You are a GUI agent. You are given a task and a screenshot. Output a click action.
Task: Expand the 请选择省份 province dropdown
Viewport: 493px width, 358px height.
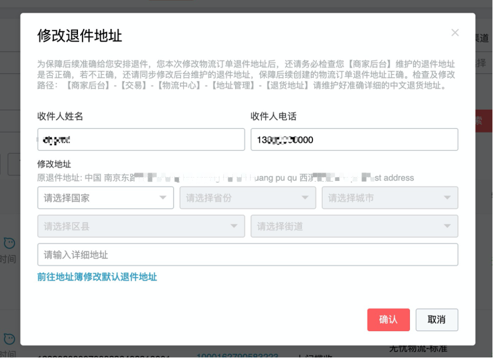coord(248,197)
